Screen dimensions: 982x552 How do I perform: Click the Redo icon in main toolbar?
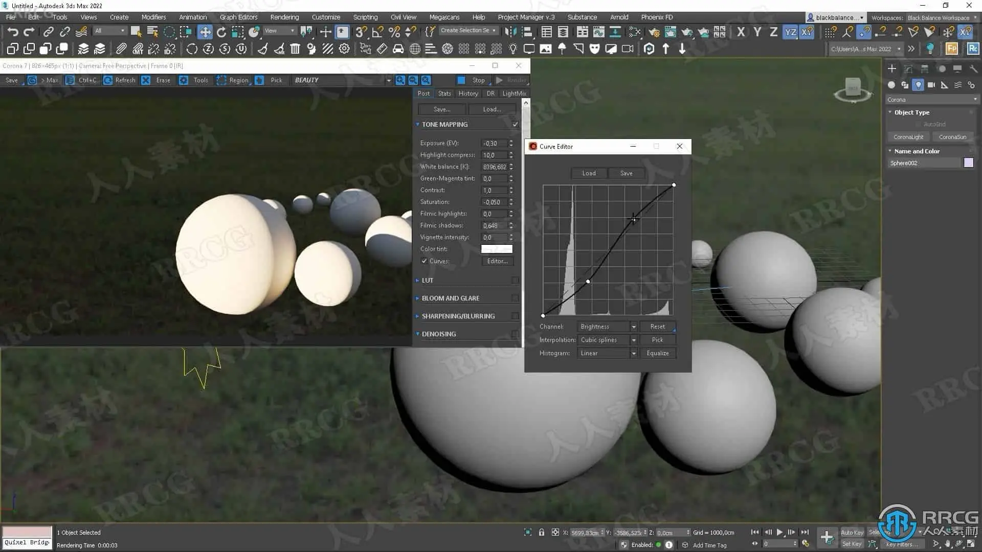[x=29, y=32]
